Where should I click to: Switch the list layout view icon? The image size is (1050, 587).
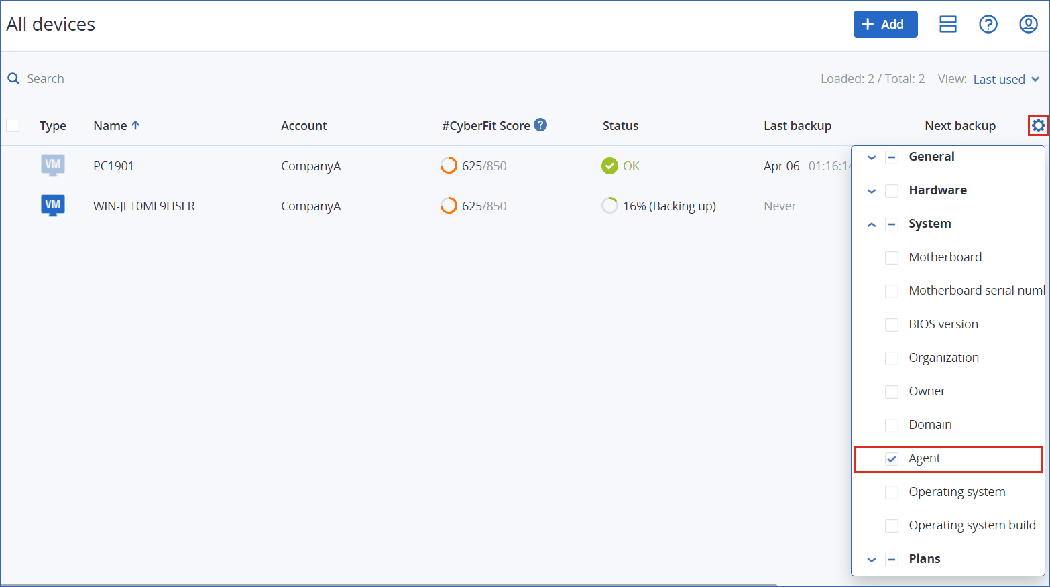point(947,25)
